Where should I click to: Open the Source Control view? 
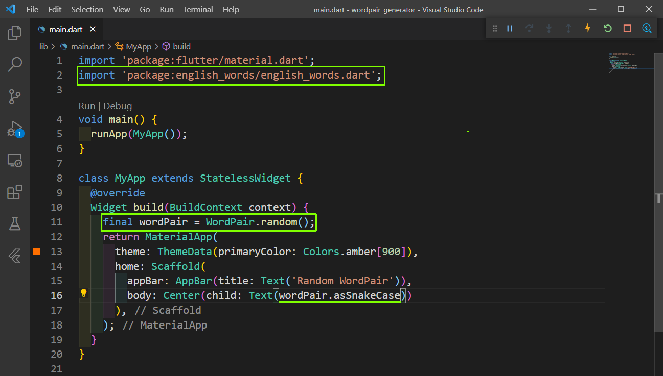point(15,96)
